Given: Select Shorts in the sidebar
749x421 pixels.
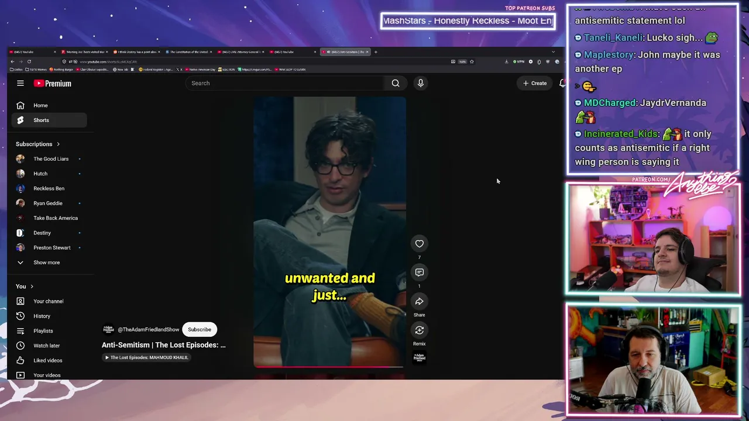Looking at the screenshot, I should coord(49,120).
